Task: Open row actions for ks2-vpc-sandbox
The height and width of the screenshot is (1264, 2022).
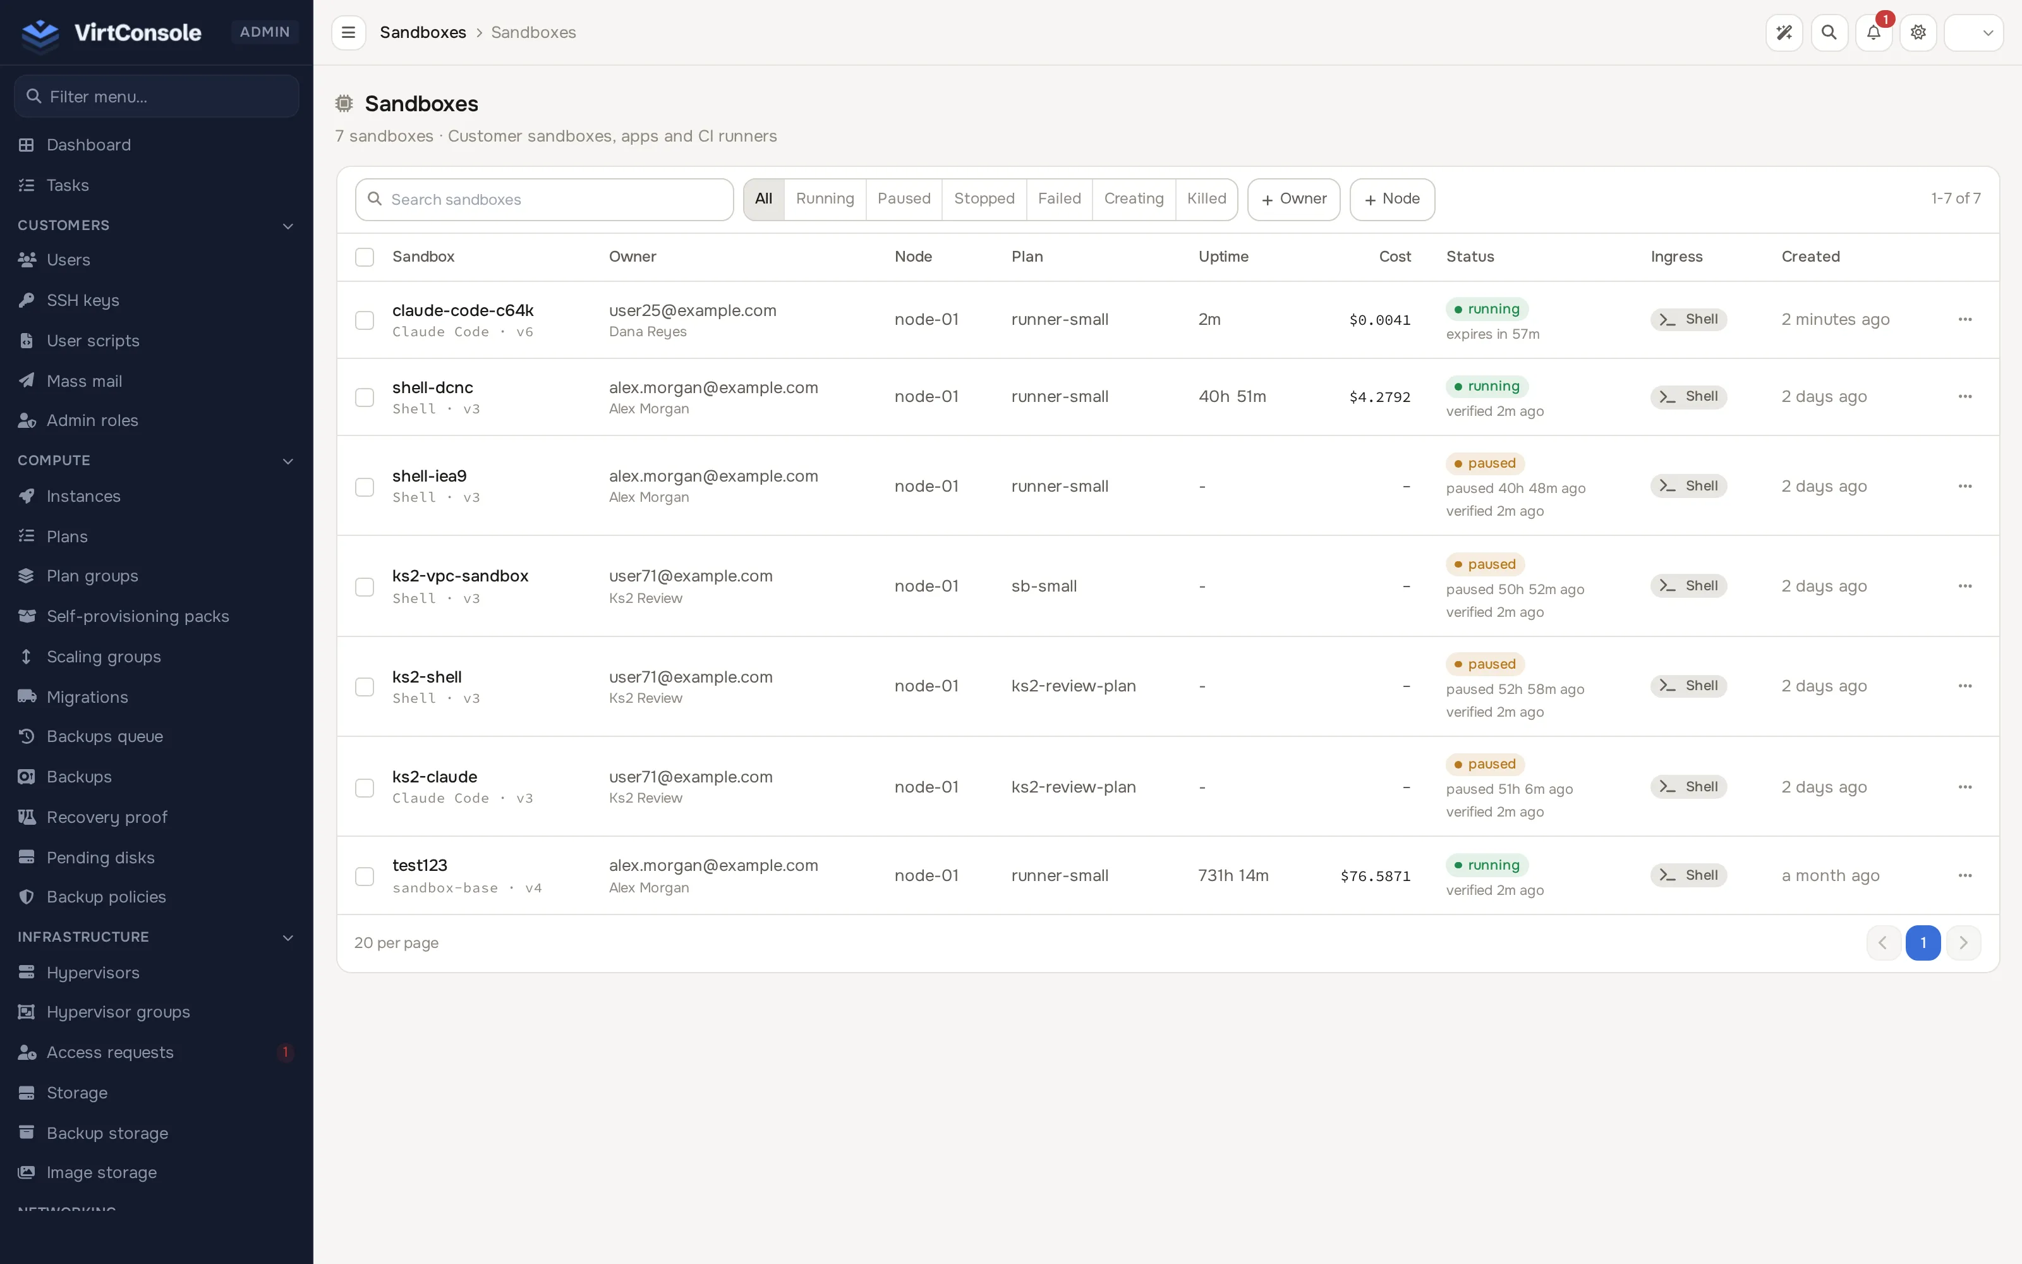Action: (x=1965, y=586)
